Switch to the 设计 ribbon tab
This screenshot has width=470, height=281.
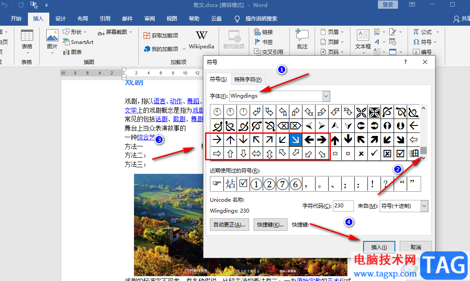(60, 19)
